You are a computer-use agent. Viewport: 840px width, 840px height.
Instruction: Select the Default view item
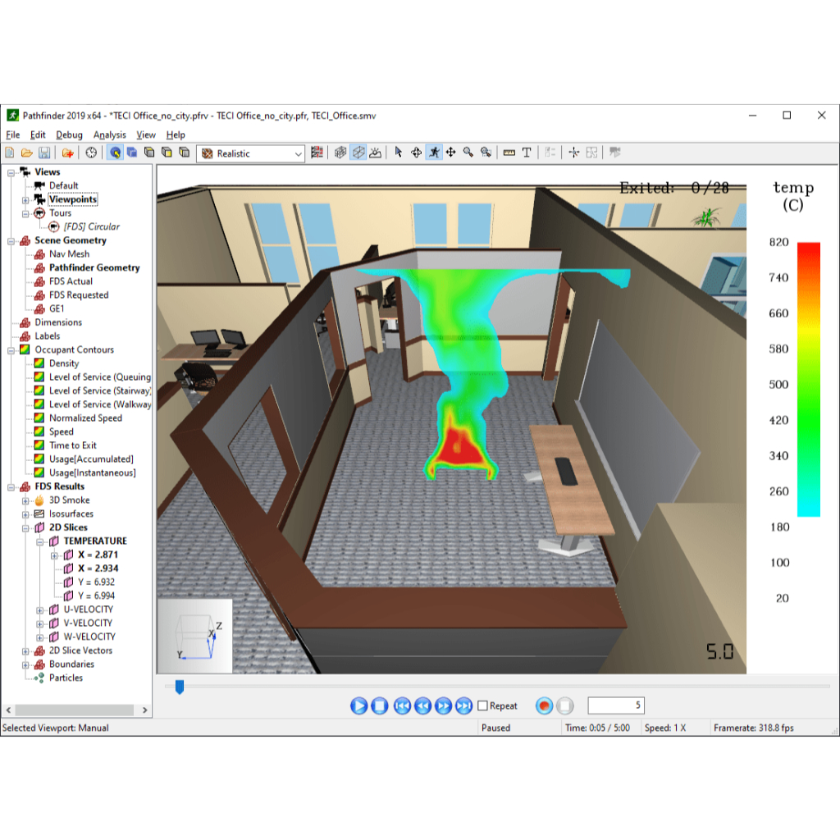click(x=64, y=186)
